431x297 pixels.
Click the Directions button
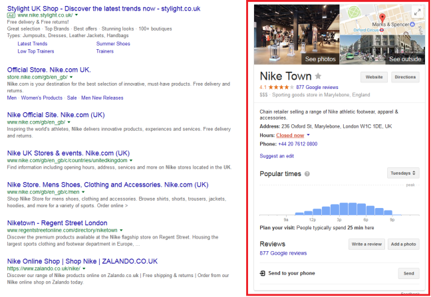pos(405,77)
